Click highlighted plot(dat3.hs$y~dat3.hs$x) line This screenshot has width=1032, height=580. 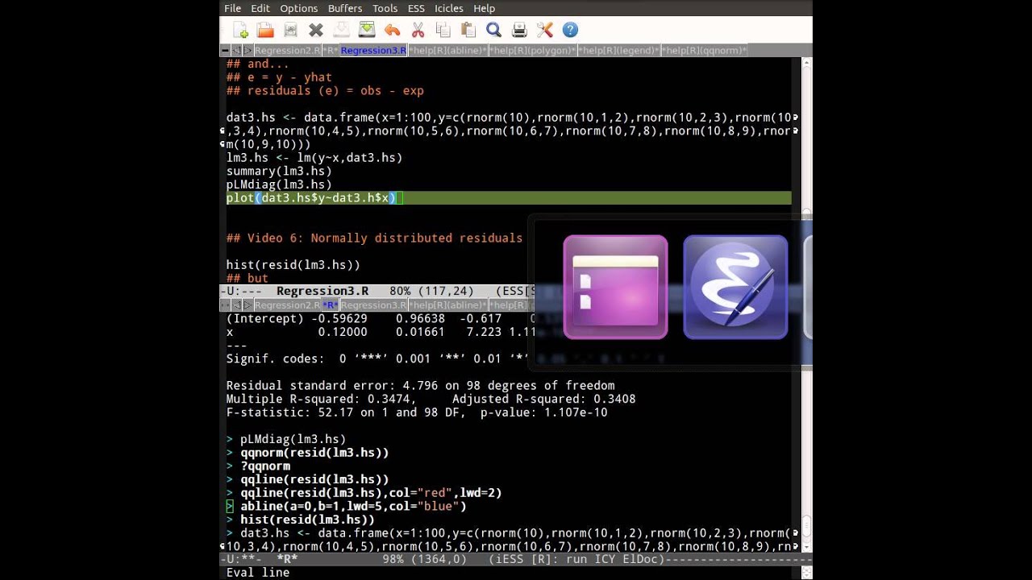point(509,198)
